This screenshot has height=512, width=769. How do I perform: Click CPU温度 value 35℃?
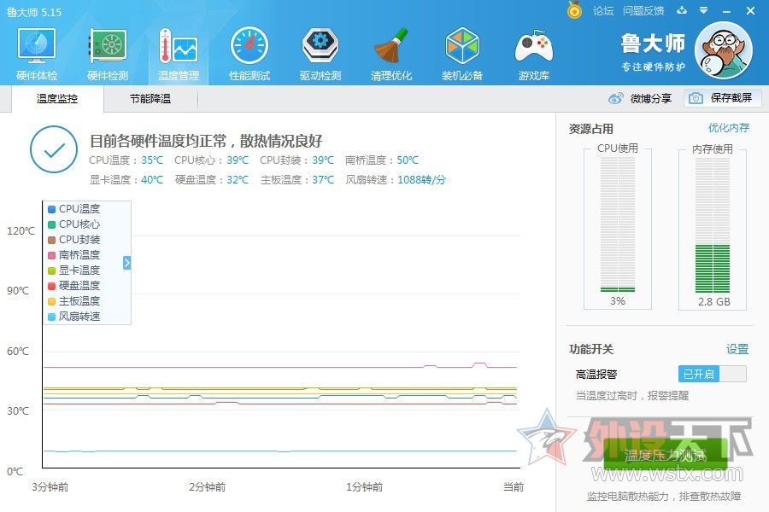pos(152,160)
